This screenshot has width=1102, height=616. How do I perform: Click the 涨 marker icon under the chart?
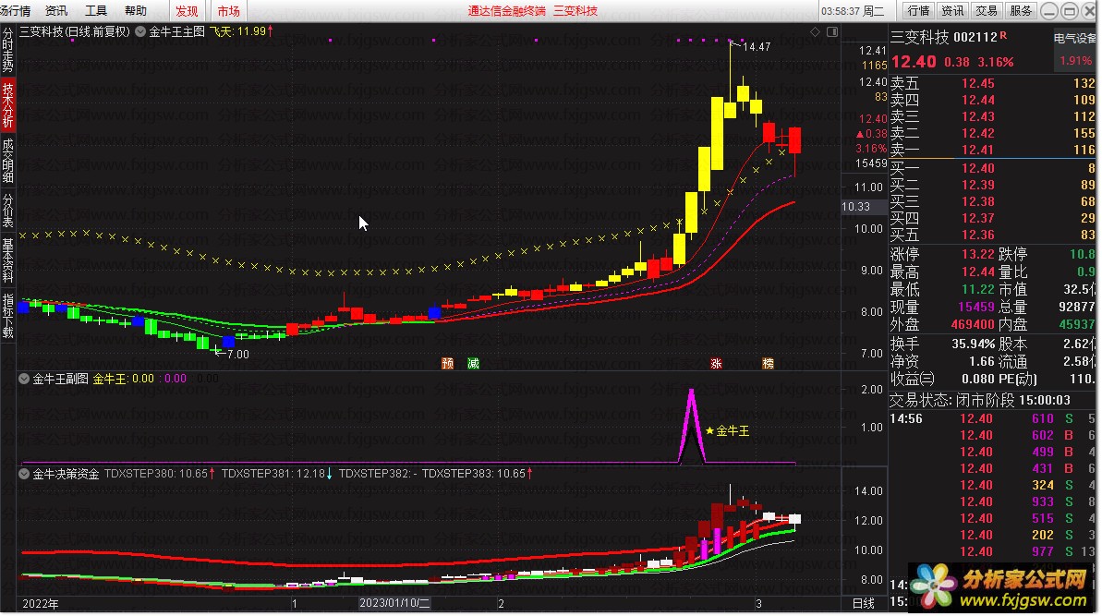[x=716, y=363]
